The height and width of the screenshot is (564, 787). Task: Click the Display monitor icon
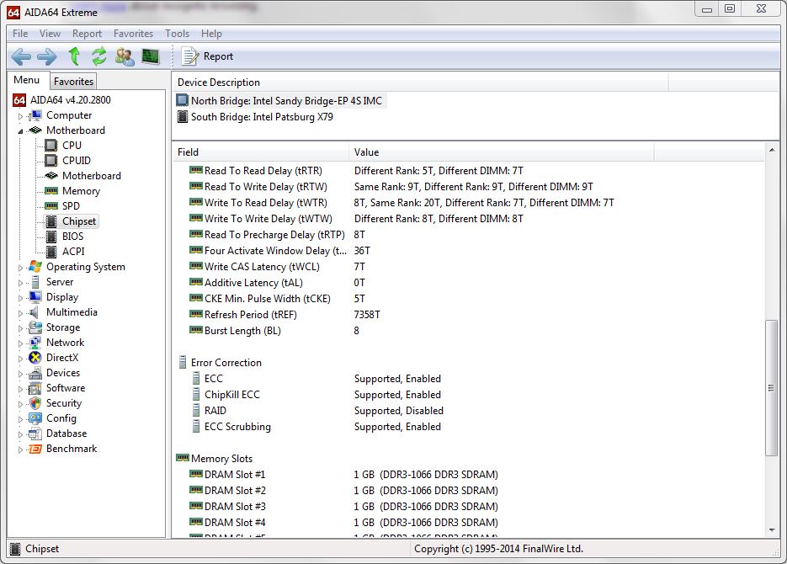[x=35, y=297]
